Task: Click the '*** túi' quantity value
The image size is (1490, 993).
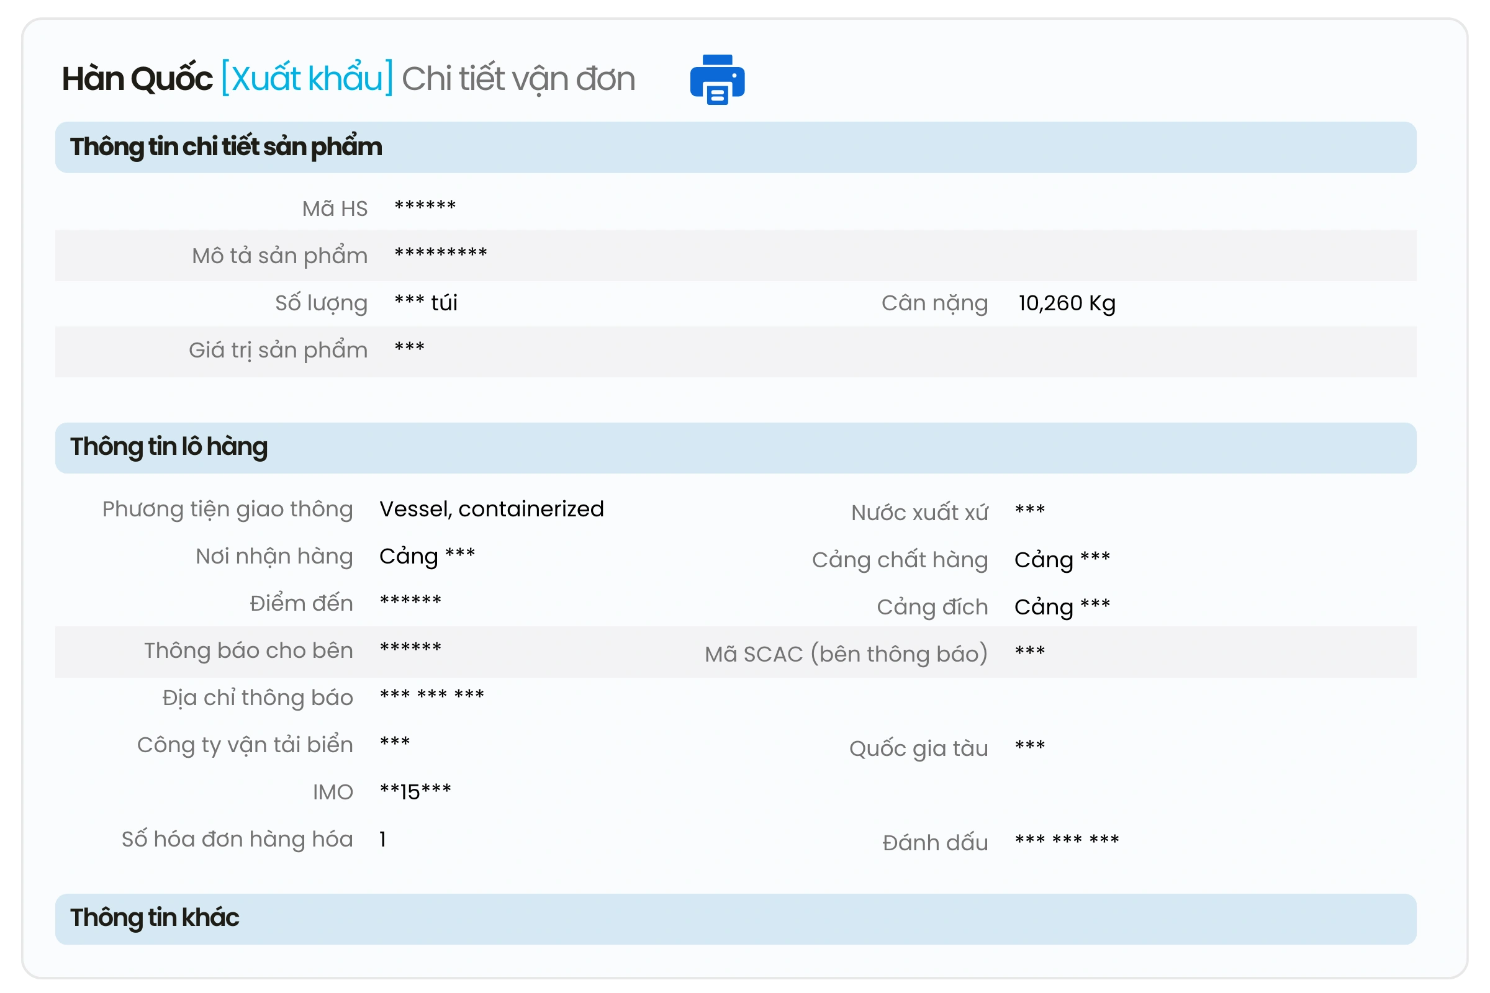Action: pyautogui.click(x=426, y=303)
